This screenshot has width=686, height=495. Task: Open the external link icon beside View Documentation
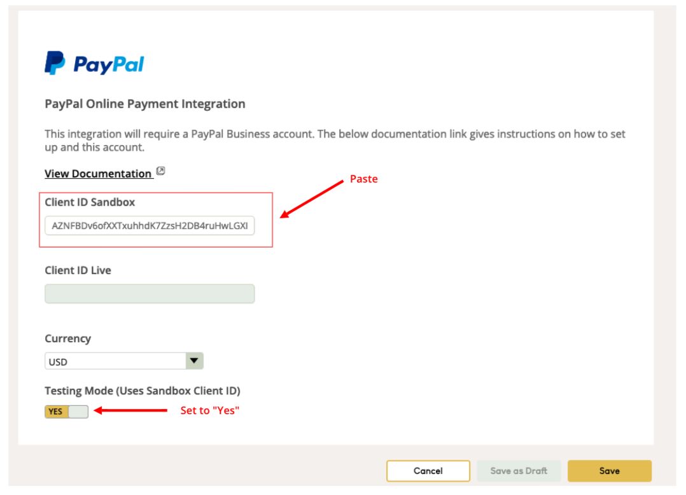[x=161, y=171]
